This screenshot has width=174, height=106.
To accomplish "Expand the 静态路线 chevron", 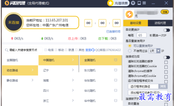I will pos(32,80).
